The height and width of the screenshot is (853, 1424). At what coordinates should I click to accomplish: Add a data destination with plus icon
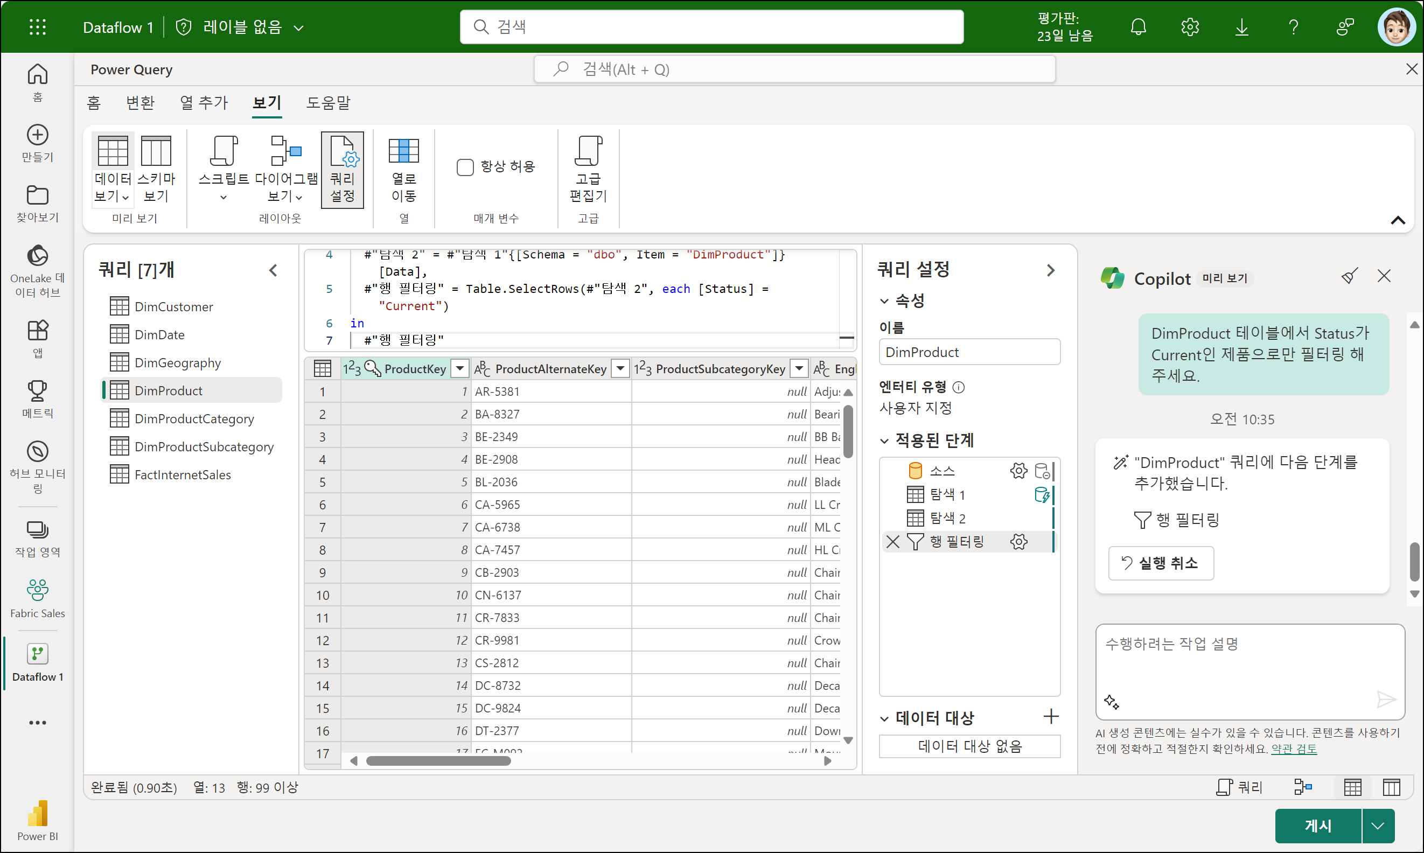1050,717
